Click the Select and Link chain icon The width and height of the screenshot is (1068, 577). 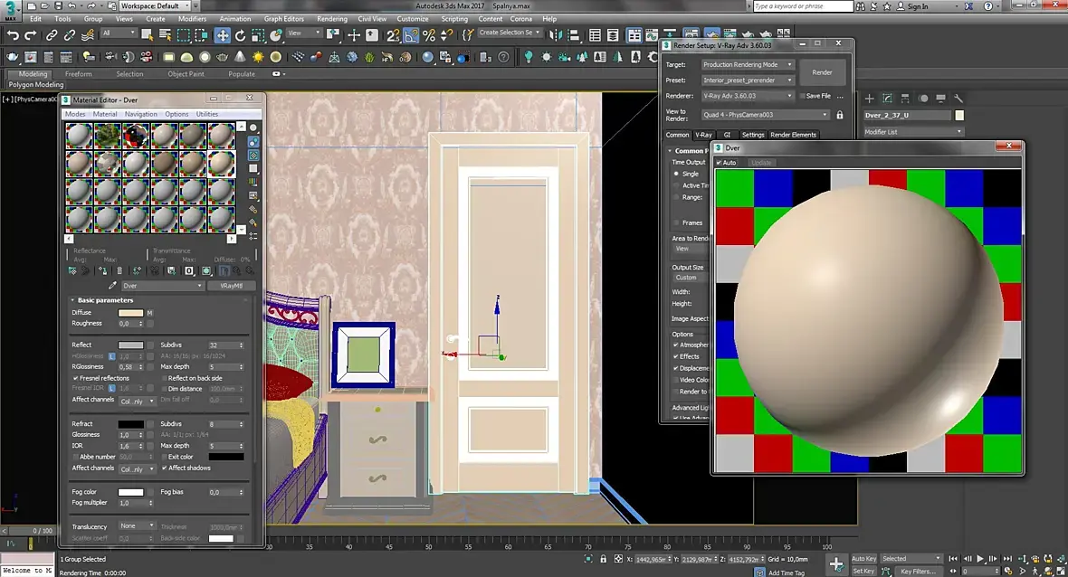52,35
